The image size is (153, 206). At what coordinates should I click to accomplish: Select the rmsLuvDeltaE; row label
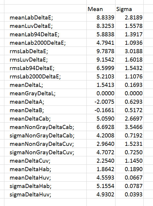pos(45,59)
